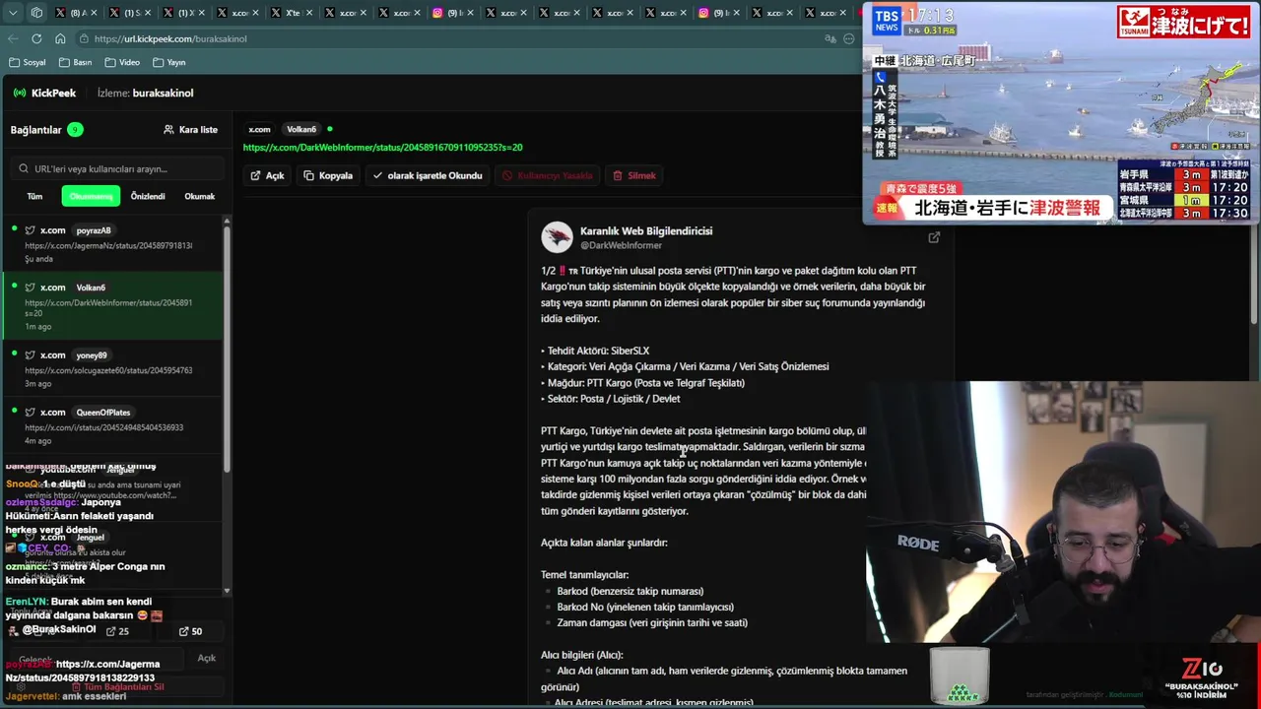Viewport: 1261px width, 709px height.
Task: Open the QueenOfPlates x.com link entry
Action: pyautogui.click(x=112, y=425)
